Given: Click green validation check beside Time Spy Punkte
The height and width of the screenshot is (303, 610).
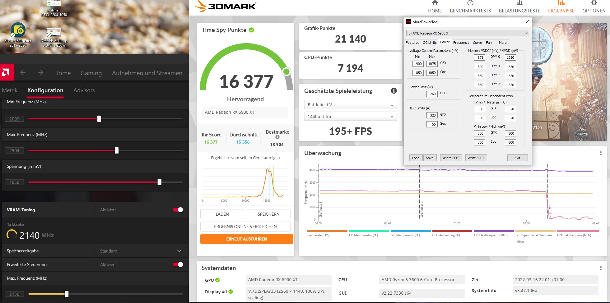Looking at the screenshot, I should 252,30.
